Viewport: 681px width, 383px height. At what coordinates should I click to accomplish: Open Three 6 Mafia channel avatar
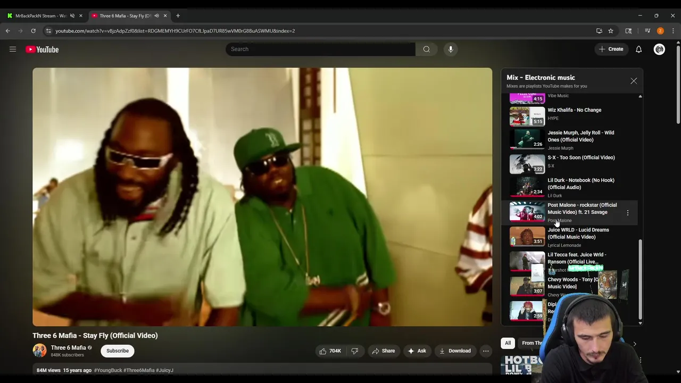pos(40,351)
